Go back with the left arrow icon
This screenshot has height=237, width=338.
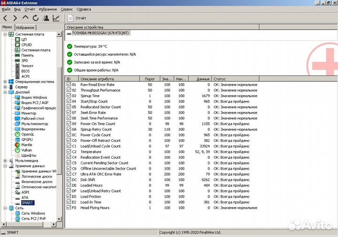(x=5, y=18)
